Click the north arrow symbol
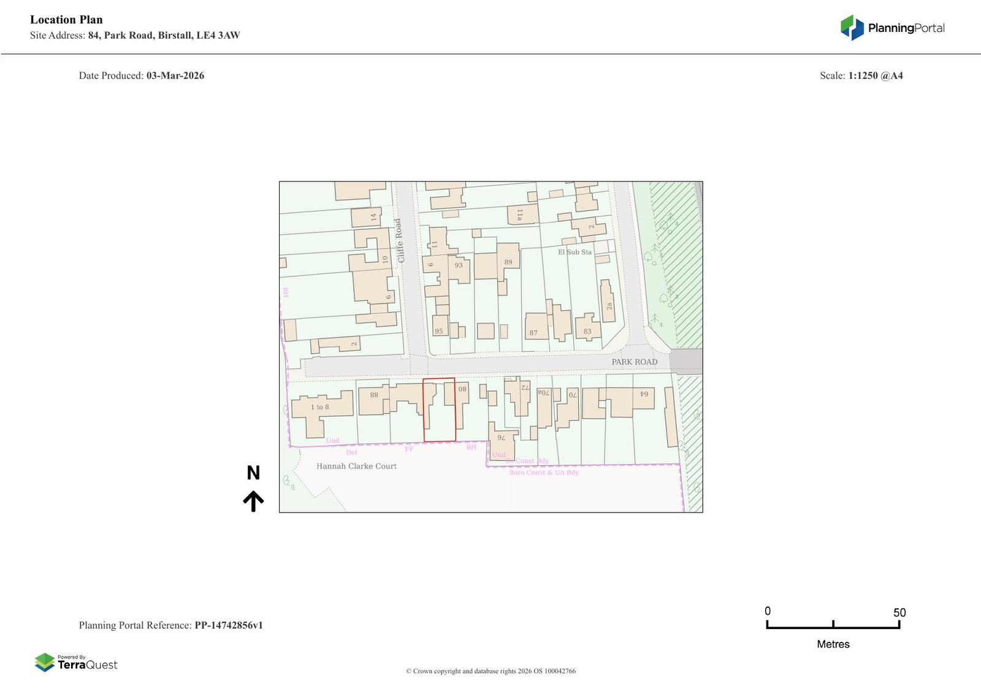981x694 pixels. click(253, 501)
